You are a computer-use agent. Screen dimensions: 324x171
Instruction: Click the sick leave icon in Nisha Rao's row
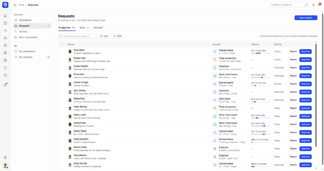click(215, 100)
